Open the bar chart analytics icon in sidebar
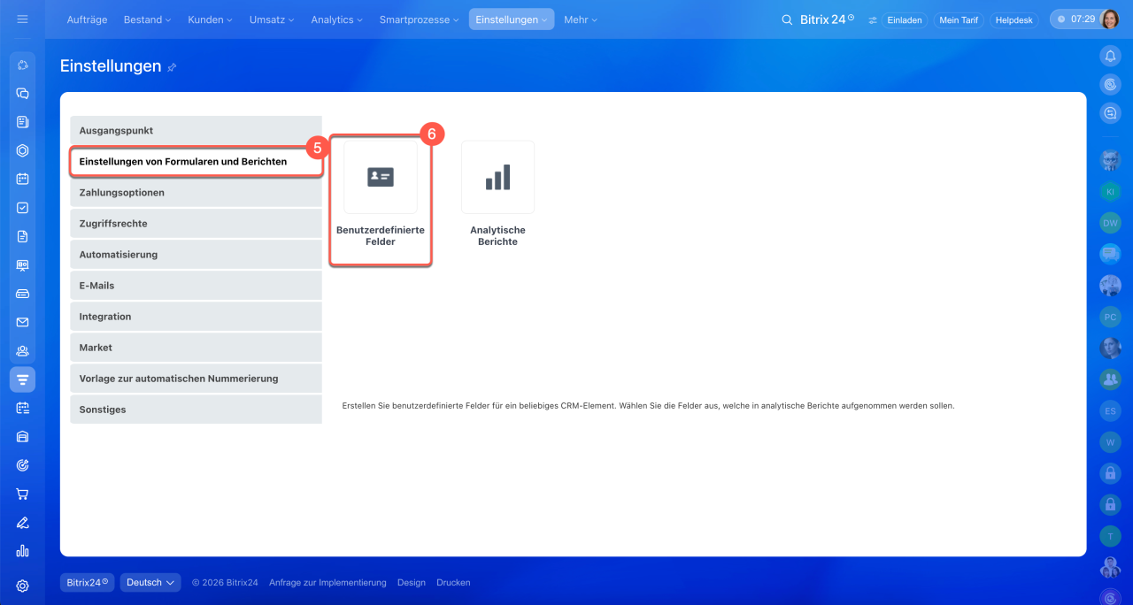The image size is (1133, 605). 23,551
